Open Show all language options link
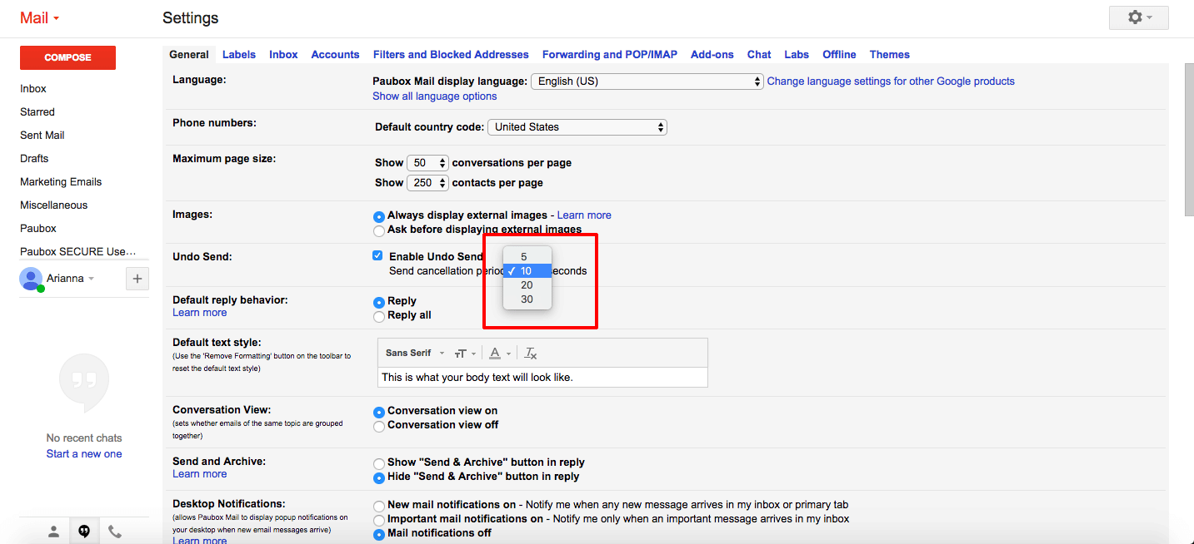The height and width of the screenshot is (544, 1194). click(x=434, y=96)
